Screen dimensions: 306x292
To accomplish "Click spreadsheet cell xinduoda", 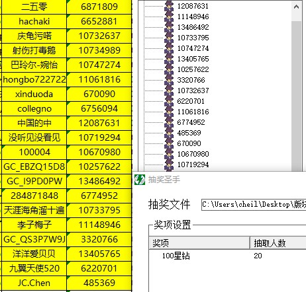I will (x=34, y=94).
